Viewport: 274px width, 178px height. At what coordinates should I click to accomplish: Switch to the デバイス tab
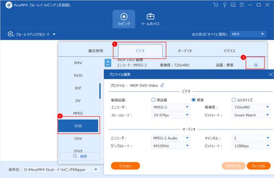229,51
